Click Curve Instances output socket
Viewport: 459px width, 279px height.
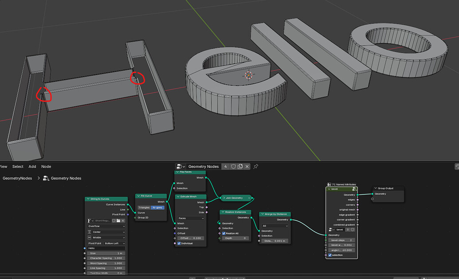coord(128,205)
